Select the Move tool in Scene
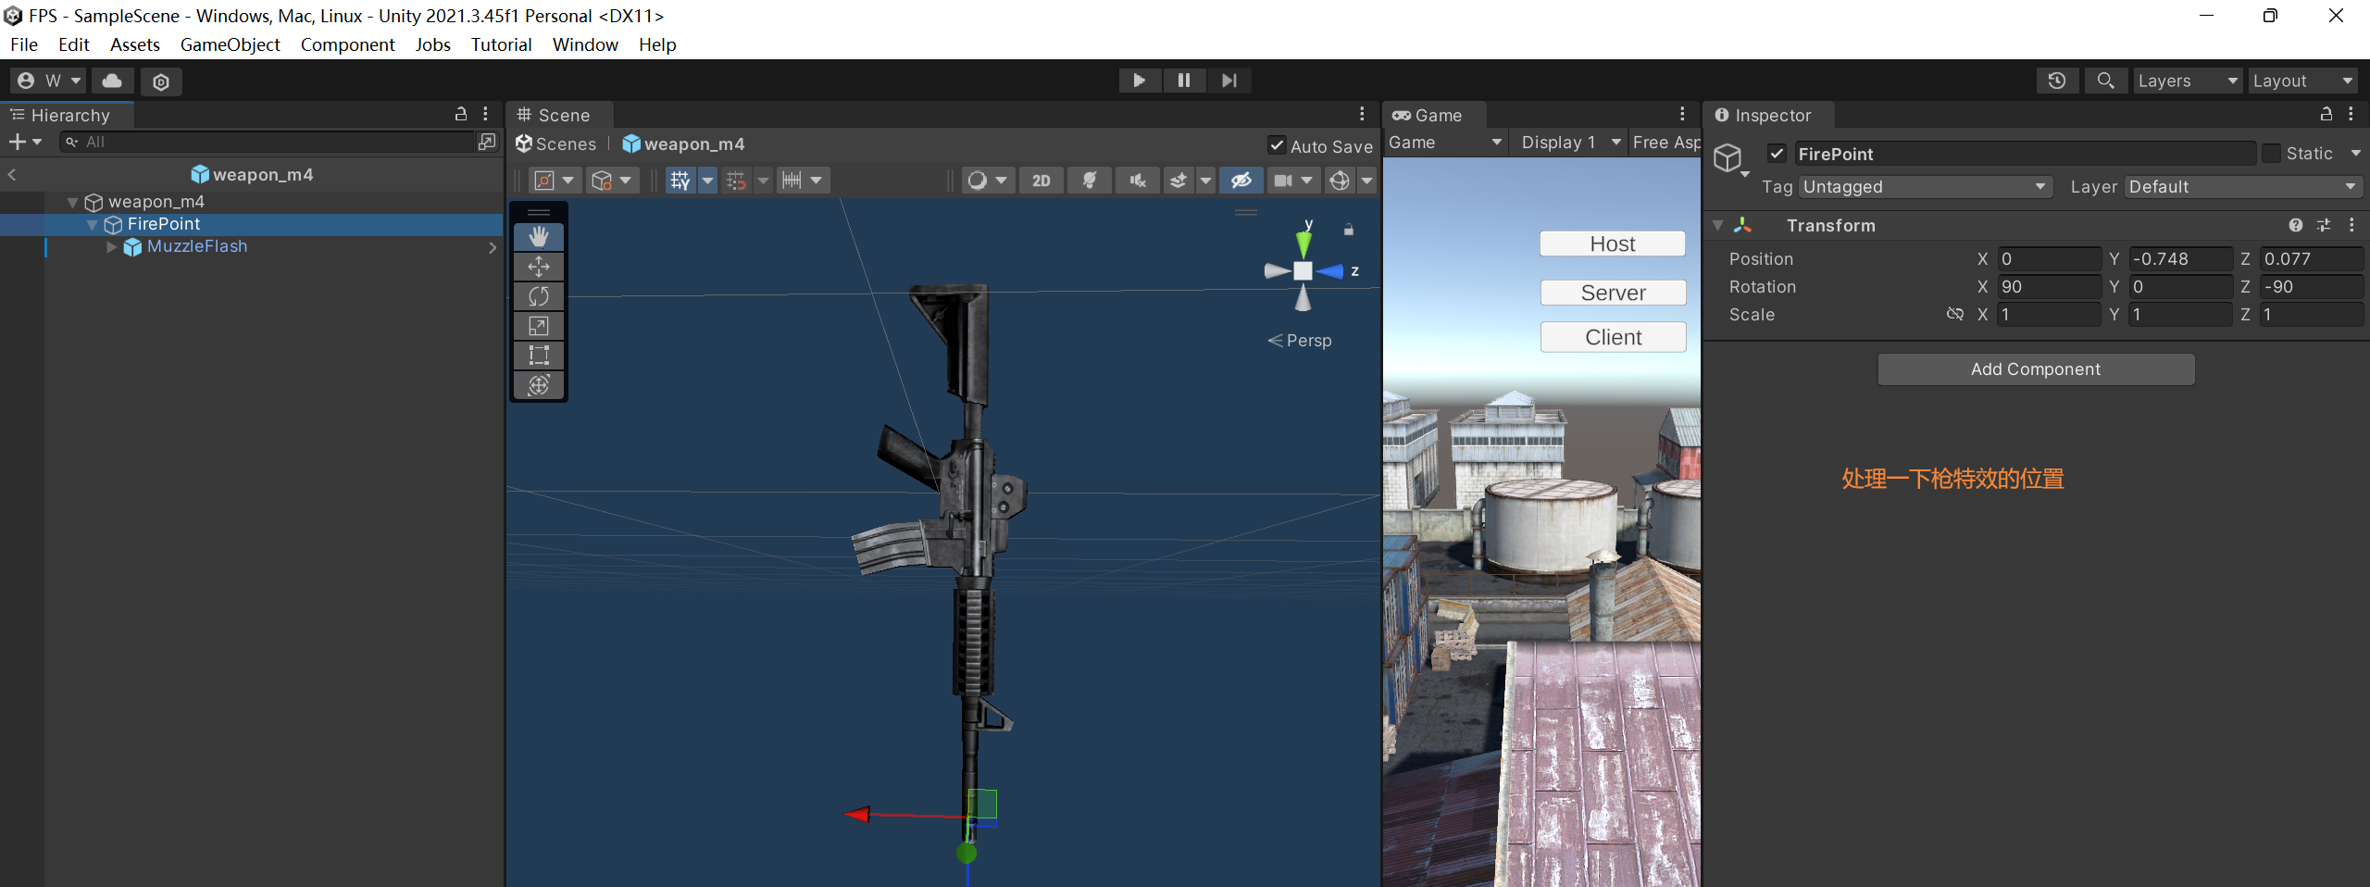Screen dimensions: 2370x887 tap(539, 267)
